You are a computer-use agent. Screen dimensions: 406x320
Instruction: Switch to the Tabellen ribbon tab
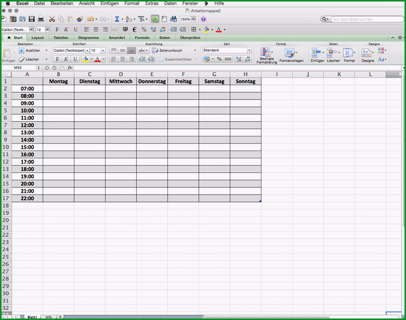coord(61,38)
